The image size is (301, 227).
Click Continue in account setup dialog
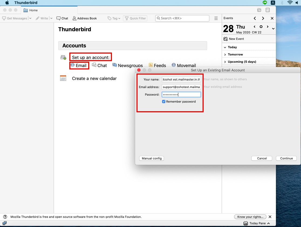[x=286, y=158]
